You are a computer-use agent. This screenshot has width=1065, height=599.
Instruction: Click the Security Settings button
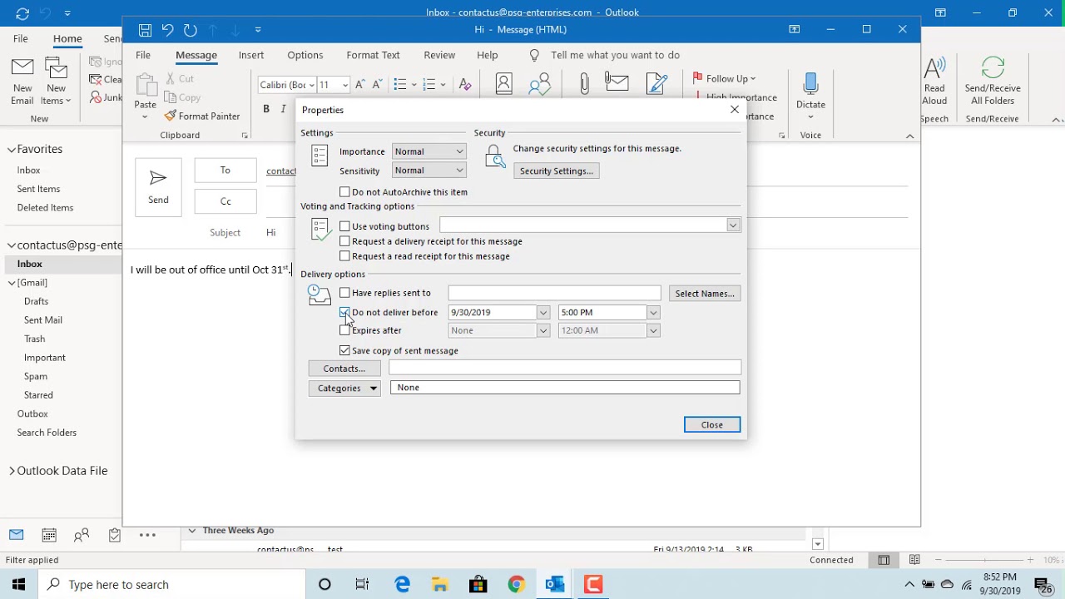pos(557,171)
